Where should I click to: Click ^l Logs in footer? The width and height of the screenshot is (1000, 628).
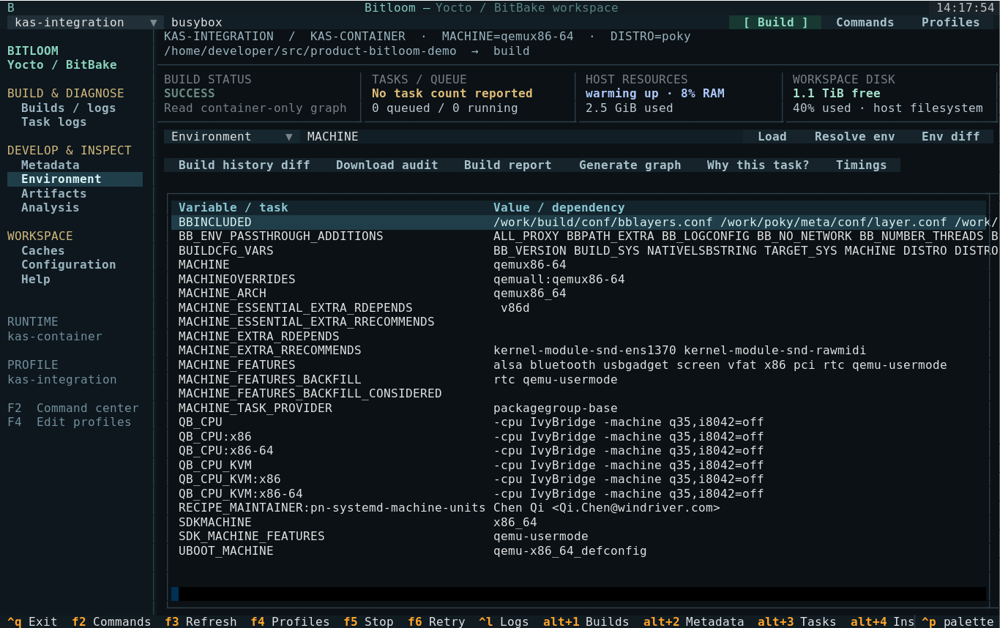click(504, 621)
